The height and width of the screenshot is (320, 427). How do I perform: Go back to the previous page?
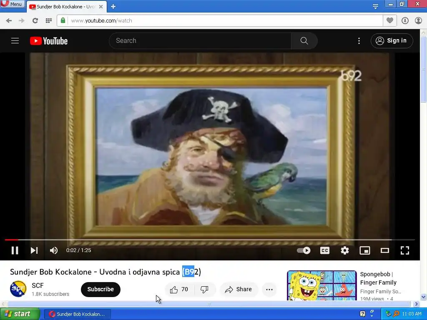pos(9,21)
